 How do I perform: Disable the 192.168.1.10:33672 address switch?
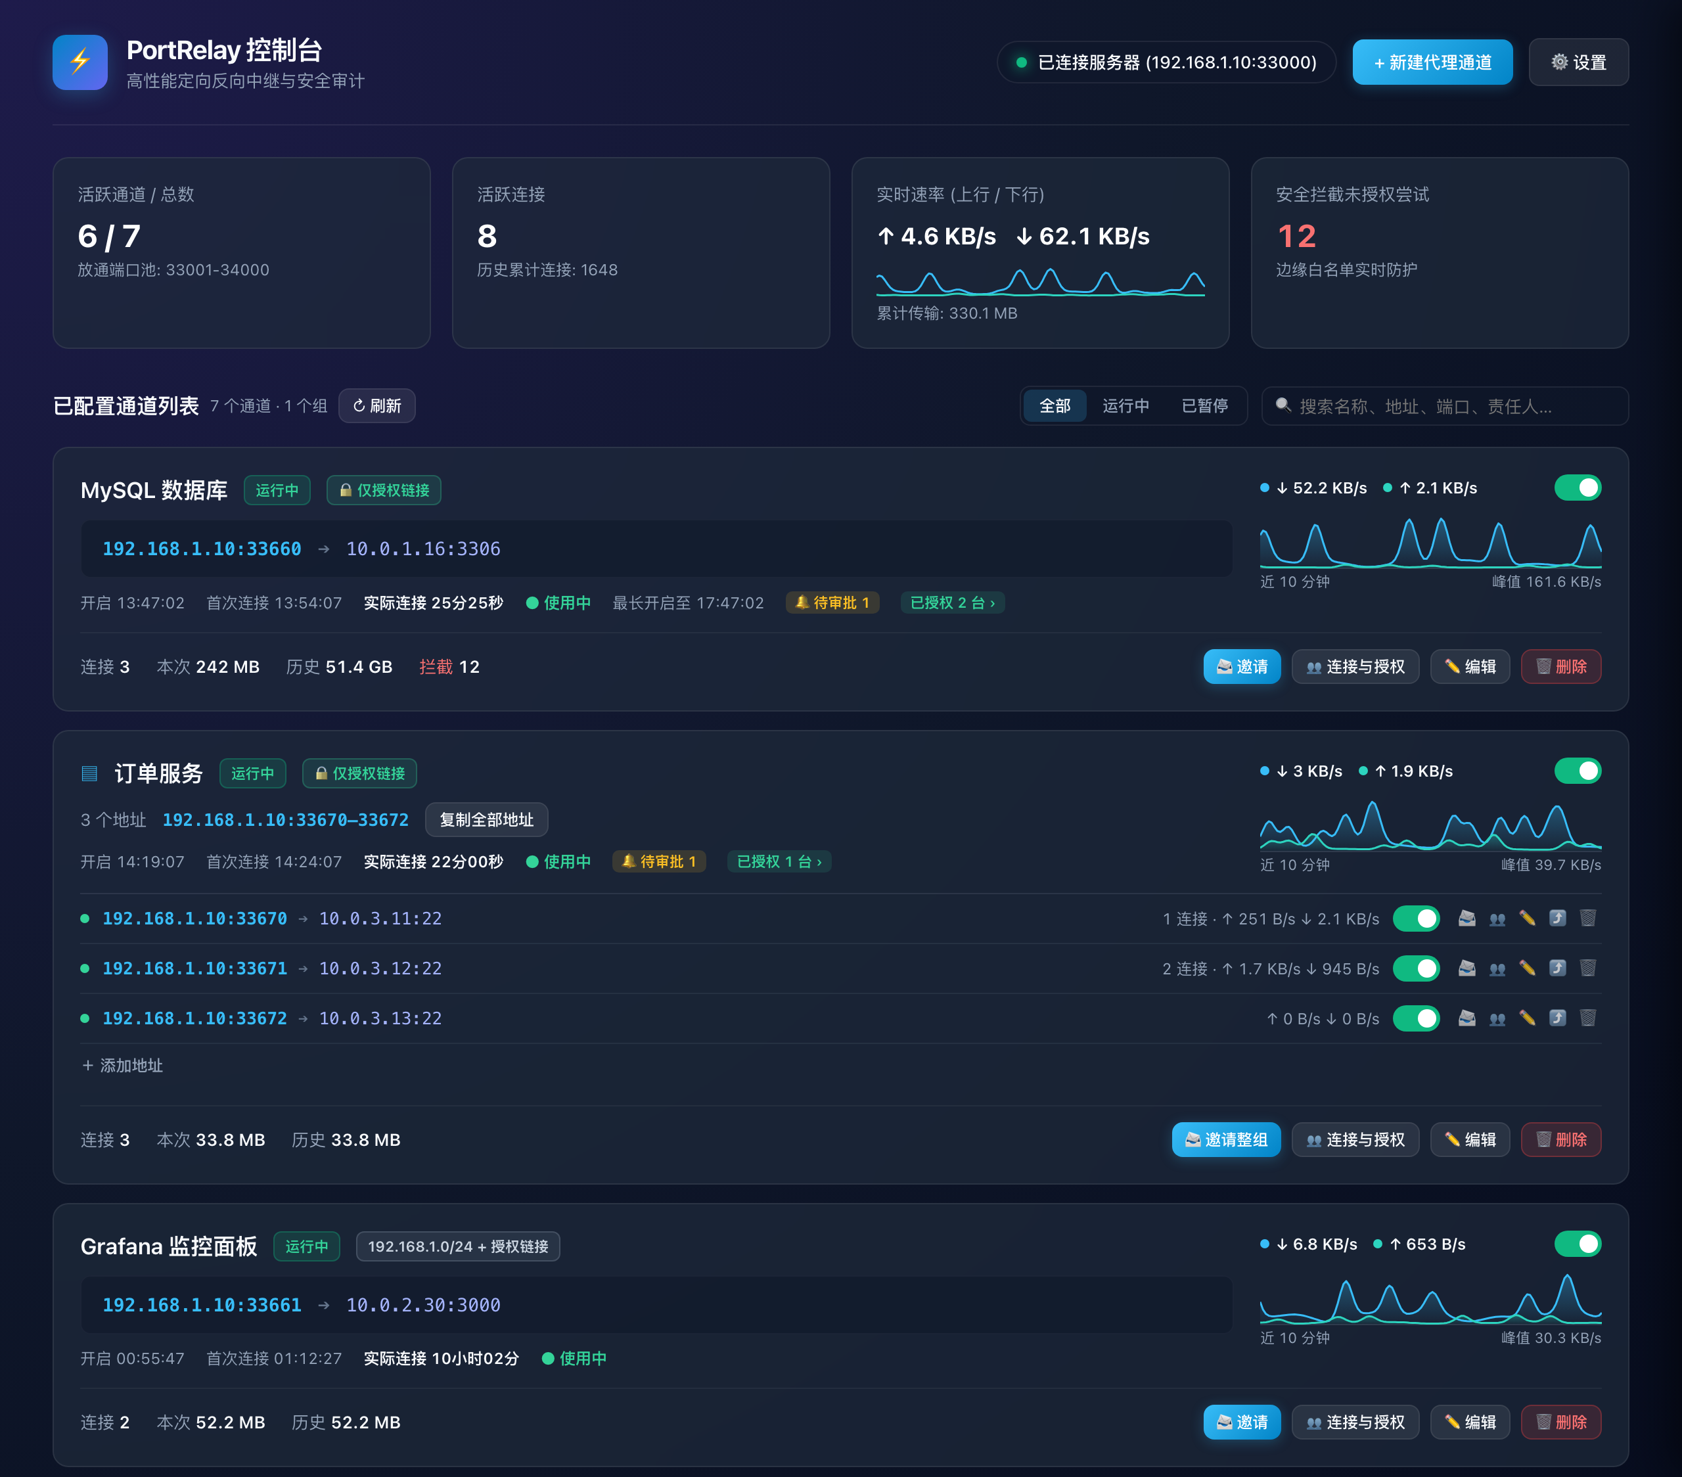point(1416,1018)
